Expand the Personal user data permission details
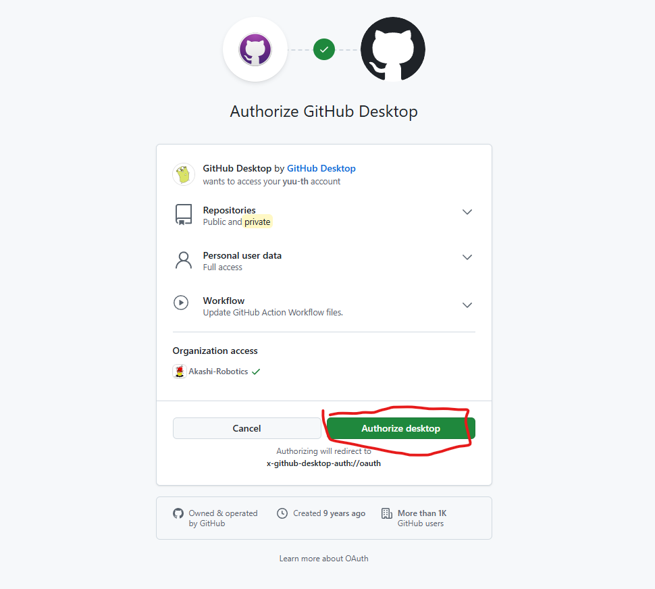This screenshot has height=589, width=655. click(467, 257)
